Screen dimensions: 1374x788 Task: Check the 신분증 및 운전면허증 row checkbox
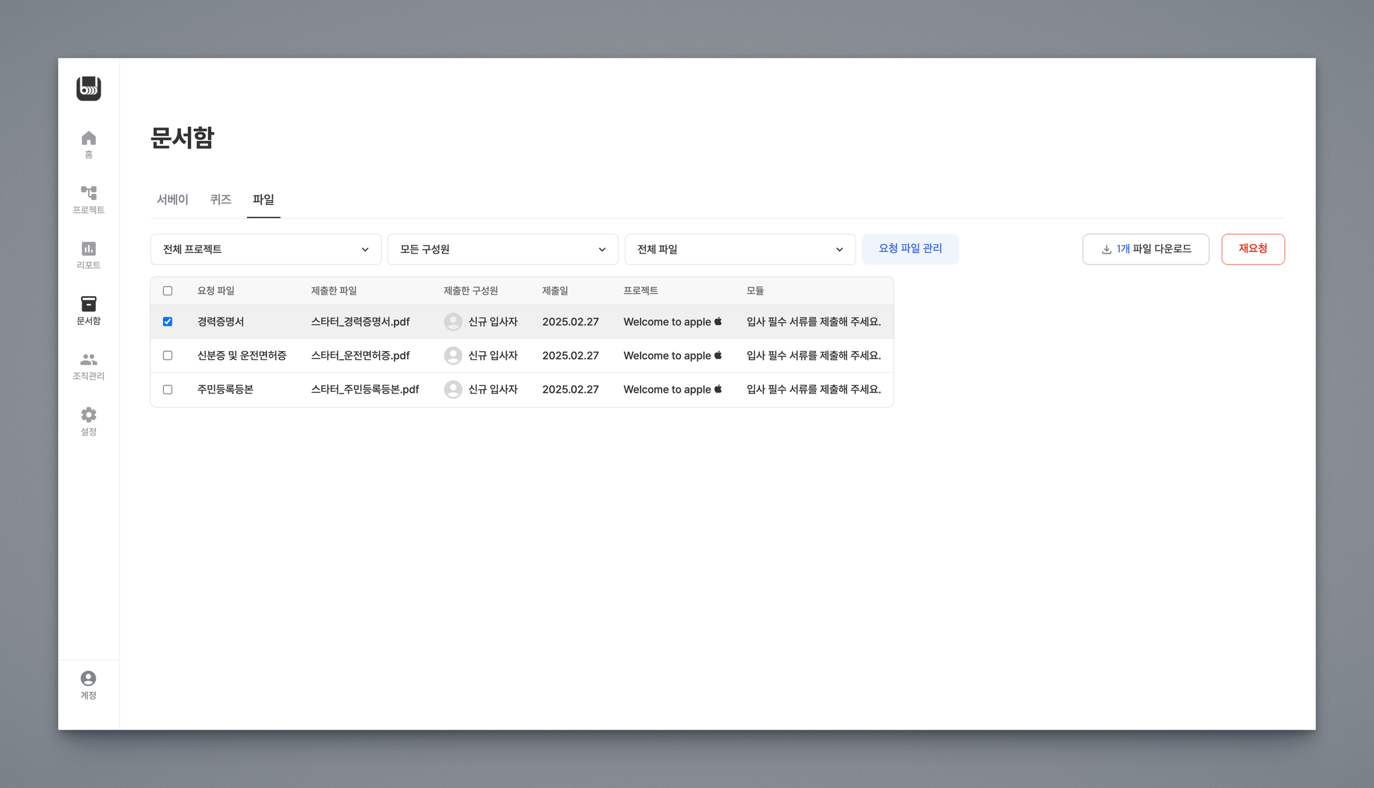168,356
